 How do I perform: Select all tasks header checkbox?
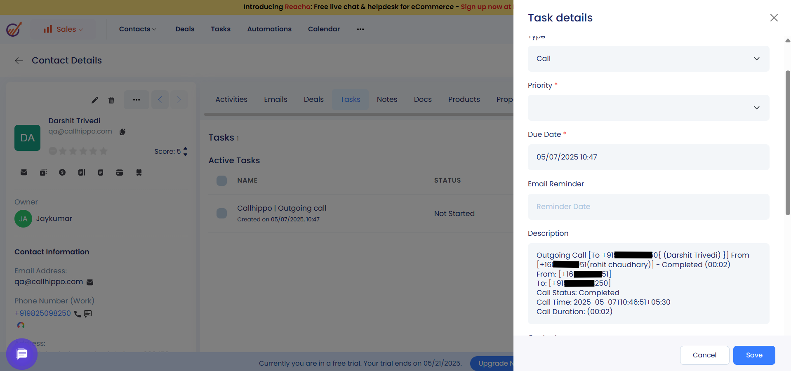(x=221, y=181)
